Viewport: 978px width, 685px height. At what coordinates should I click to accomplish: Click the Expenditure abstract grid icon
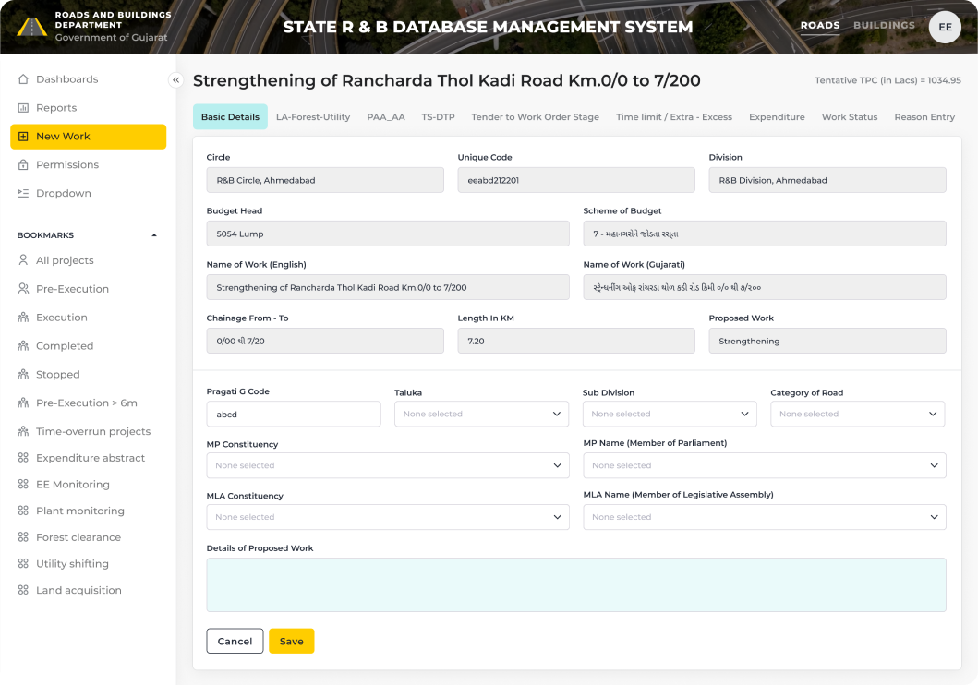[x=23, y=458]
